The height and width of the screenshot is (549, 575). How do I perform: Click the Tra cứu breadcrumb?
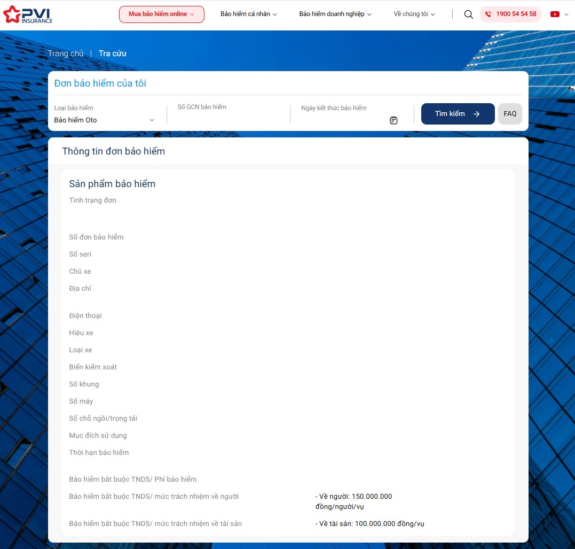112,53
